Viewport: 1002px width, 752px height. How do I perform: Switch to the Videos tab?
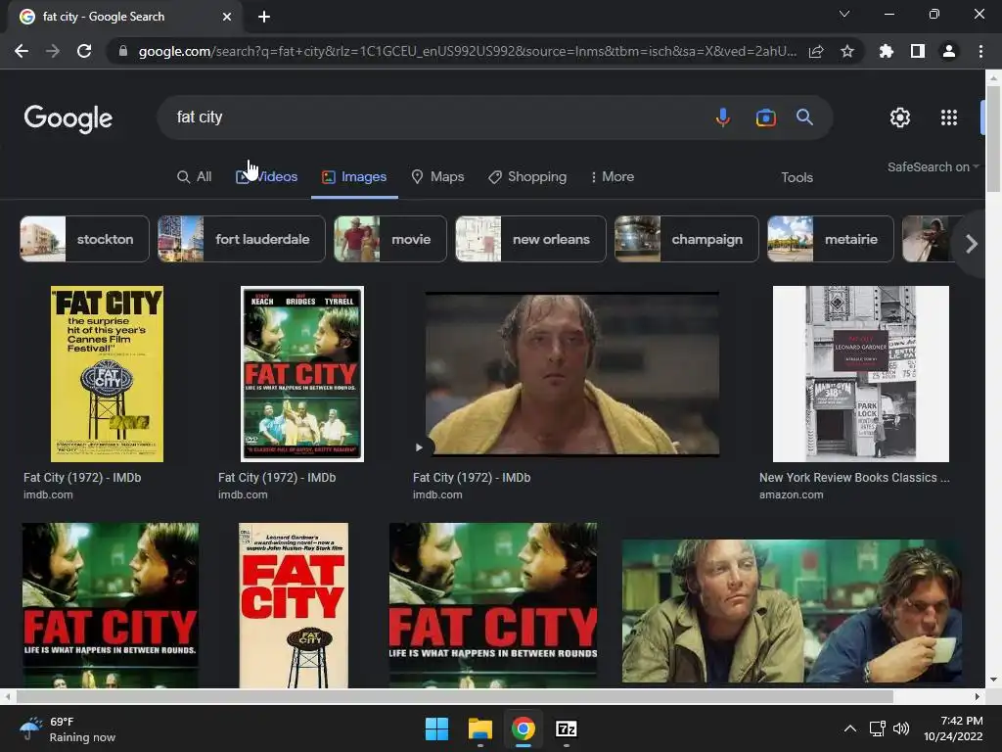[x=266, y=177]
